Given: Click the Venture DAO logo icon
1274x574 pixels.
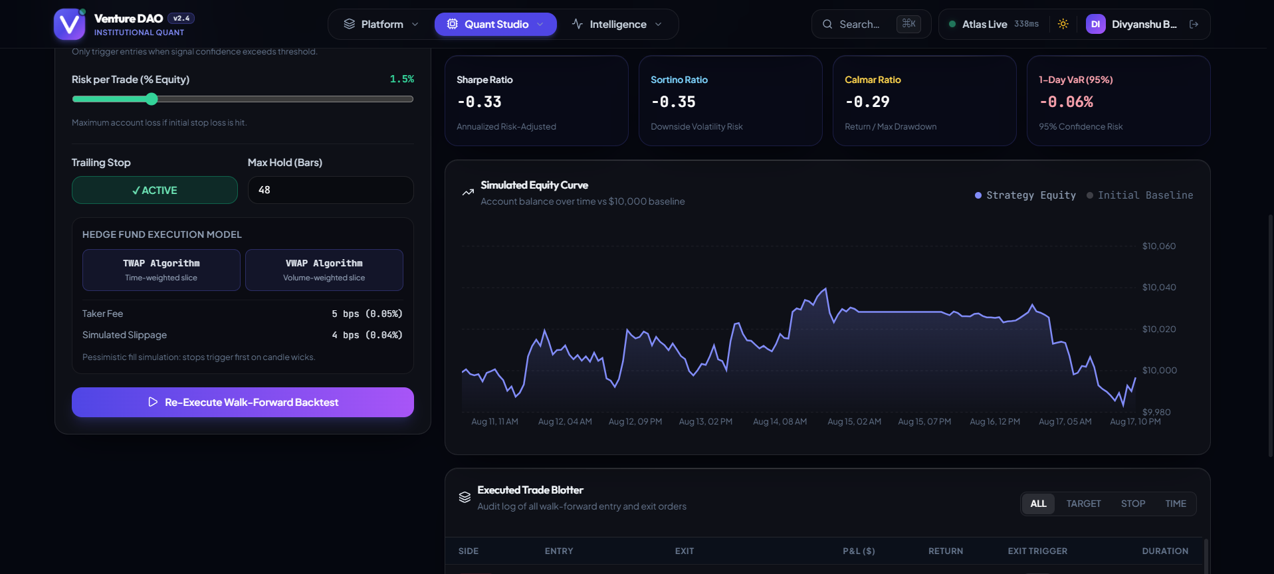Looking at the screenshot, I should tap(70, 25).
